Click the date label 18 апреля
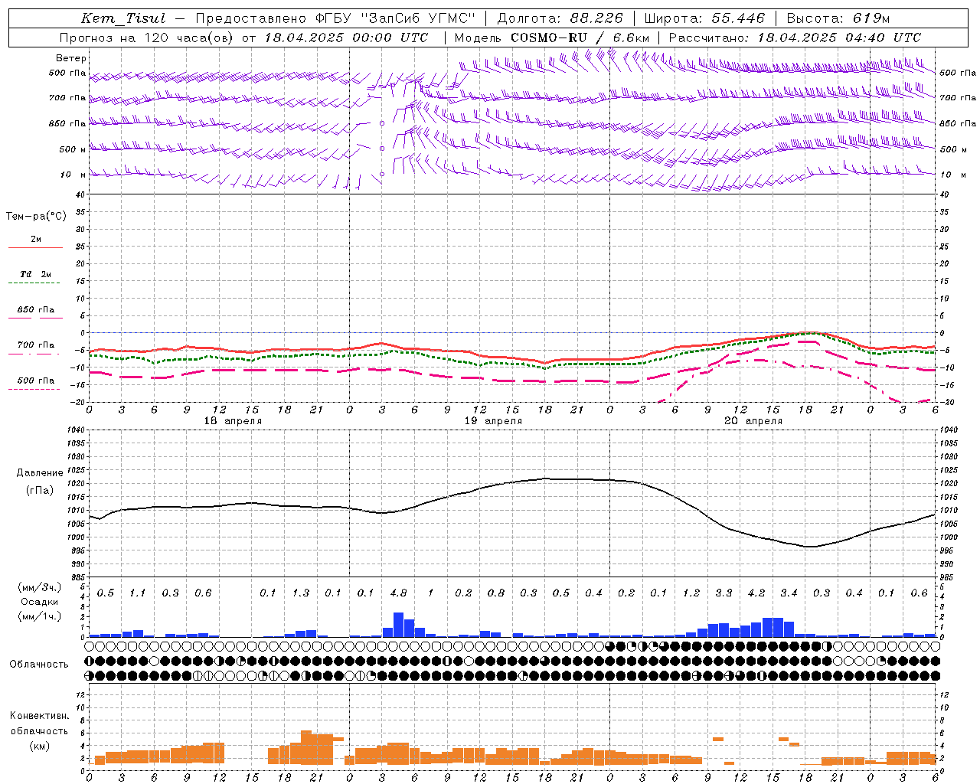 (233, 421)
